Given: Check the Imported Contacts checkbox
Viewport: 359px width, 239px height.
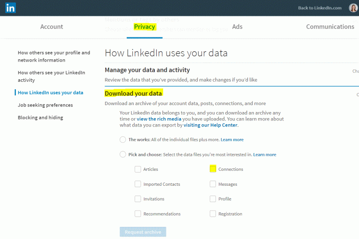Looking at the screenshot, I should [x=138, y=184].
